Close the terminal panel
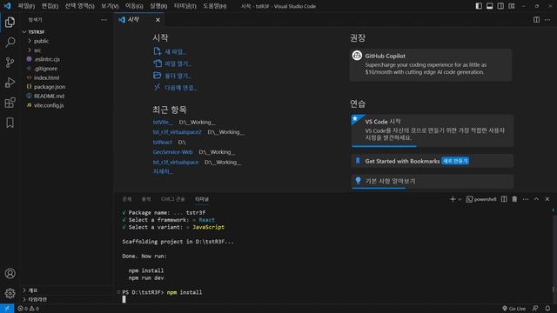557x313 pixels. (547, 199)
